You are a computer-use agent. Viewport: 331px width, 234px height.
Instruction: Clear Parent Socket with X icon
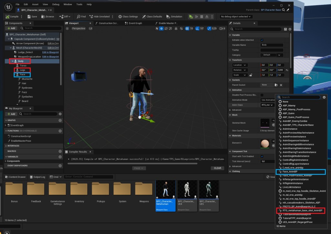pos(281,85)
